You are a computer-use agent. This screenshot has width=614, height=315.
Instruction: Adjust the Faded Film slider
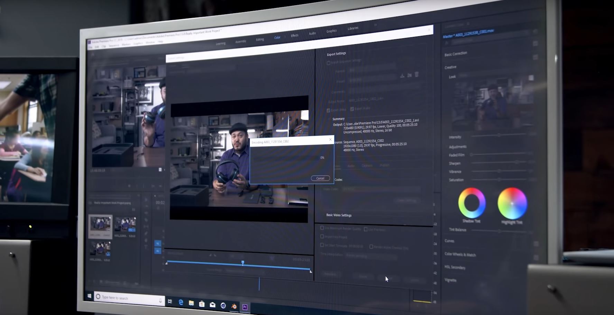point(500,154)
